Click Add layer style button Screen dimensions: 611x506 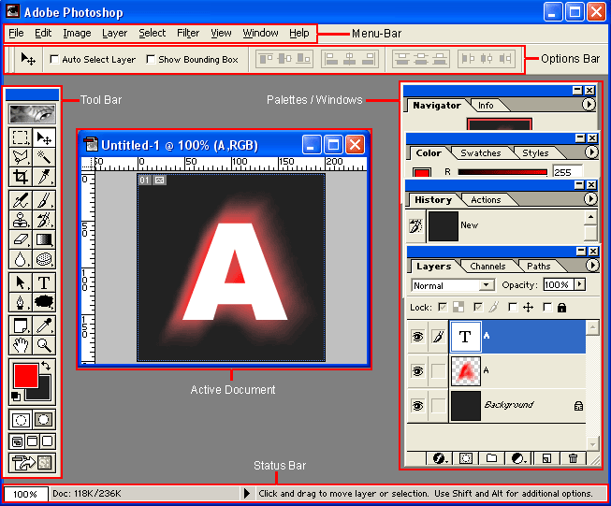point(440,458)
